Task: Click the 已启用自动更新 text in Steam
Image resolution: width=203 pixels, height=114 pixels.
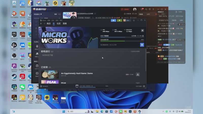Action: 135,51
